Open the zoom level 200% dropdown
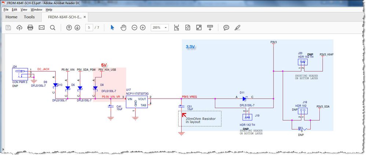Screen dimensions: 366x155 tap(160, 28)
